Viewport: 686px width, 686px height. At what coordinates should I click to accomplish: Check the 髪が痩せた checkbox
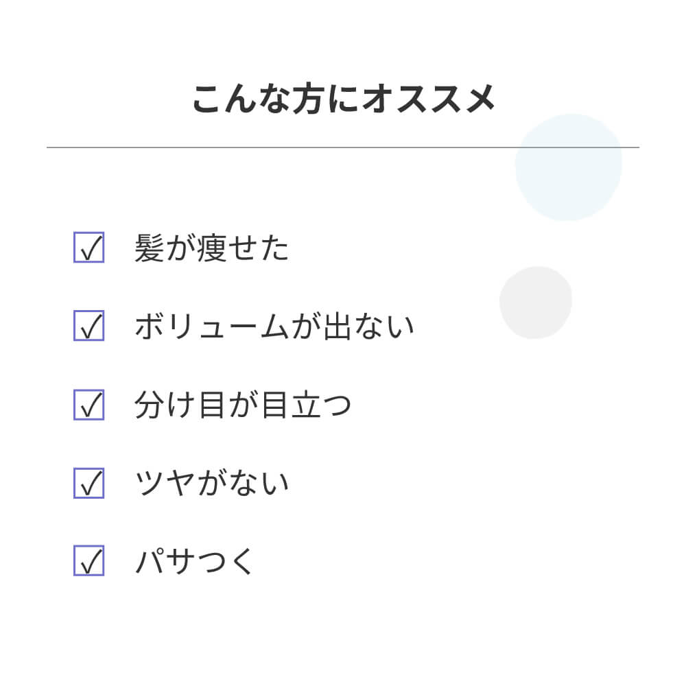click(88, 248)
